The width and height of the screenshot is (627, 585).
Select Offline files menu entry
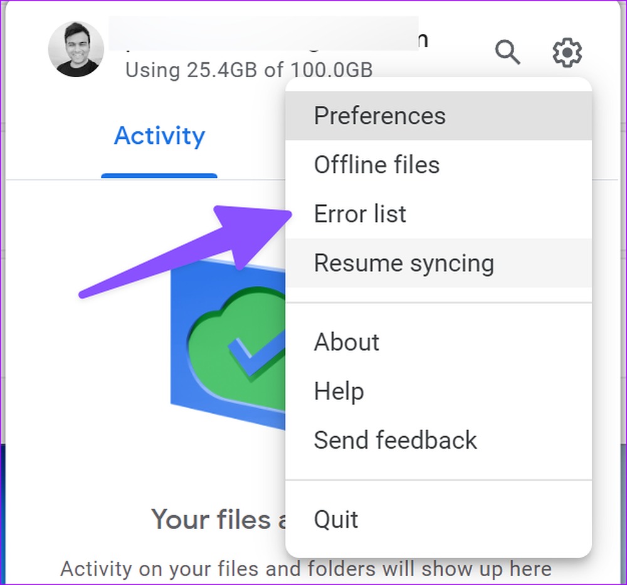click(x=438, y=164)
